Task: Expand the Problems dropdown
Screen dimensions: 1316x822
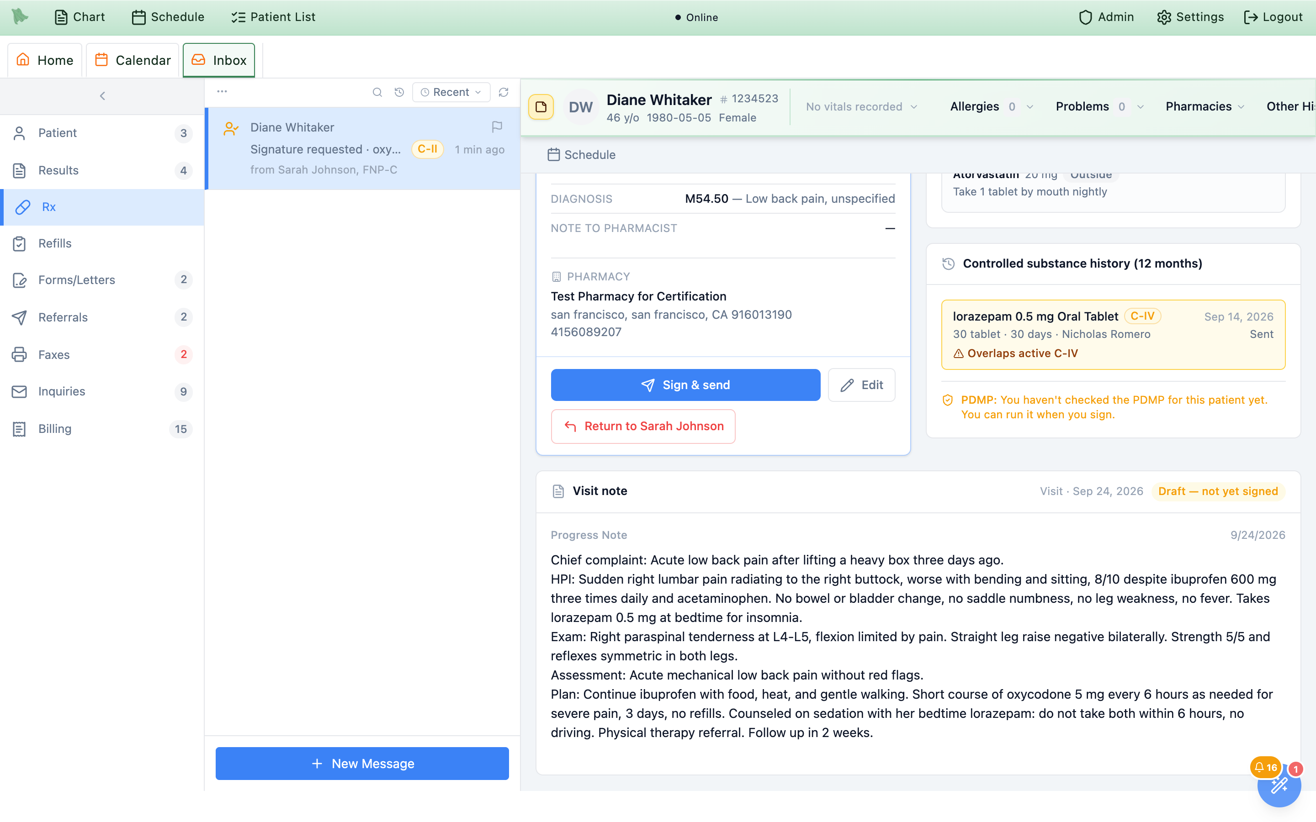Action: (1099, 107)
